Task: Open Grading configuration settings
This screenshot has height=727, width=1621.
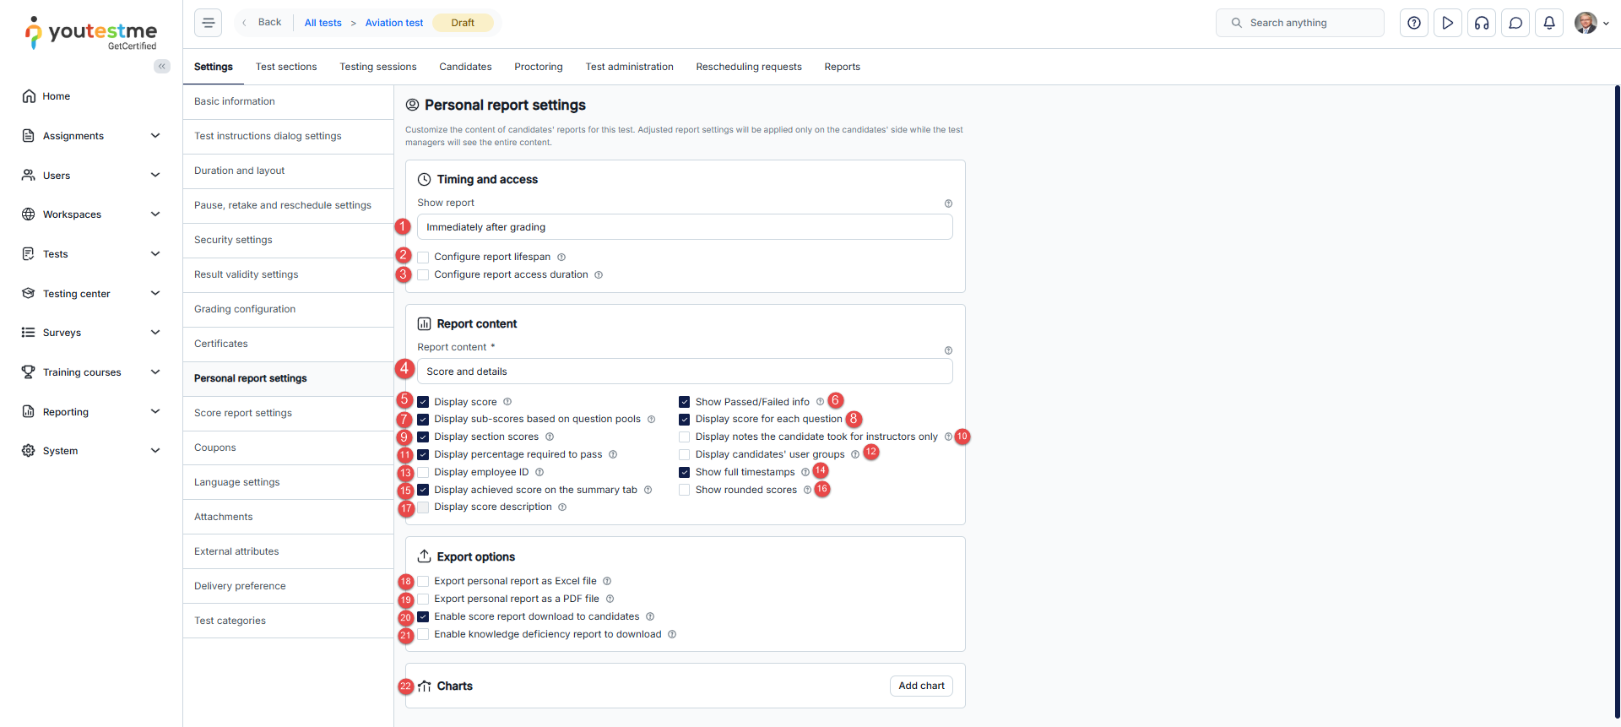Action: click(x=288, y=309)
